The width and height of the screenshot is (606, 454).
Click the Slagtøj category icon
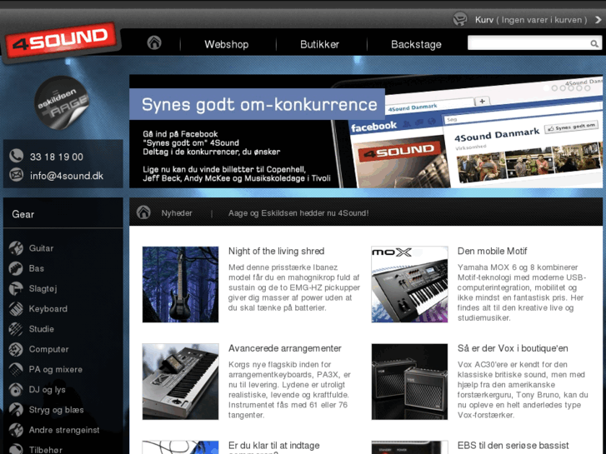16,288
